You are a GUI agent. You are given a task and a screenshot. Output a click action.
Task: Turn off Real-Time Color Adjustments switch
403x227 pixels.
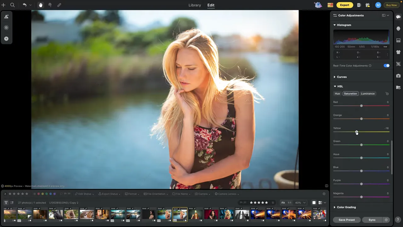click(x=387, y=66)
